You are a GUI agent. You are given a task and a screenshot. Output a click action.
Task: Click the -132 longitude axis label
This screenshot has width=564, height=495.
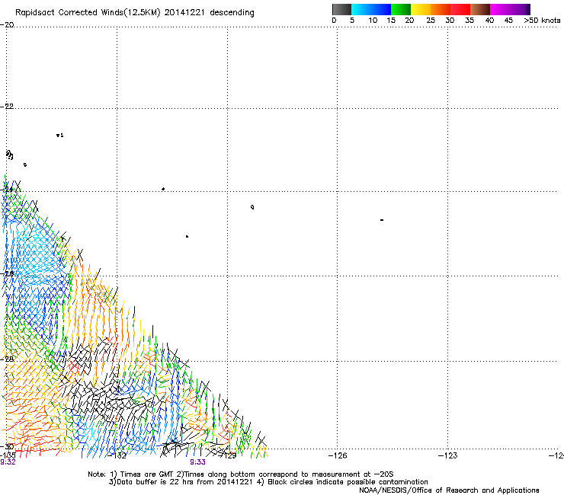click(x=117, y=455)
